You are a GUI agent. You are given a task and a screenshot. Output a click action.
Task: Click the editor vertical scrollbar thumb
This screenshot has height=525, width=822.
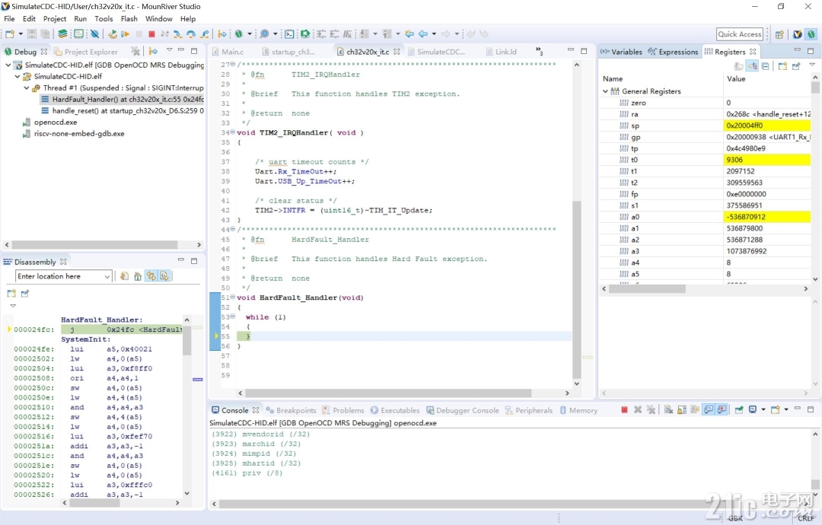pos(577,289)
